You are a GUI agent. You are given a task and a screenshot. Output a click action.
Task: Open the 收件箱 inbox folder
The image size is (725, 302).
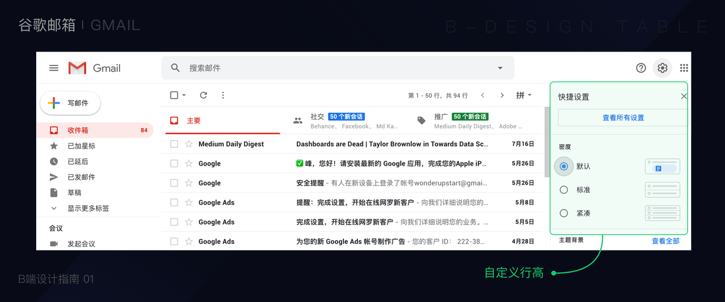pos(95,130)
